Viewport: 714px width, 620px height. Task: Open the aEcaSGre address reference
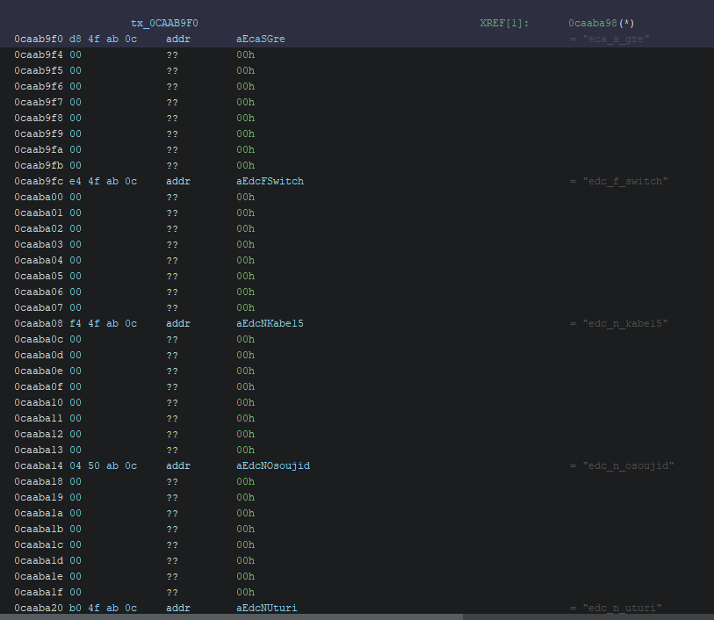pyautogui.click(x=260, y=39)
